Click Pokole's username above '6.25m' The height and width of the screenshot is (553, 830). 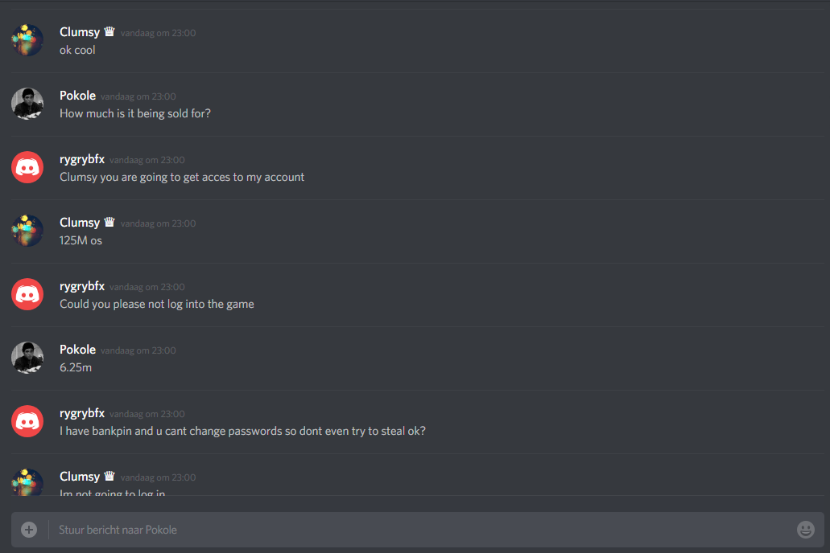click(x=77, y=350)
